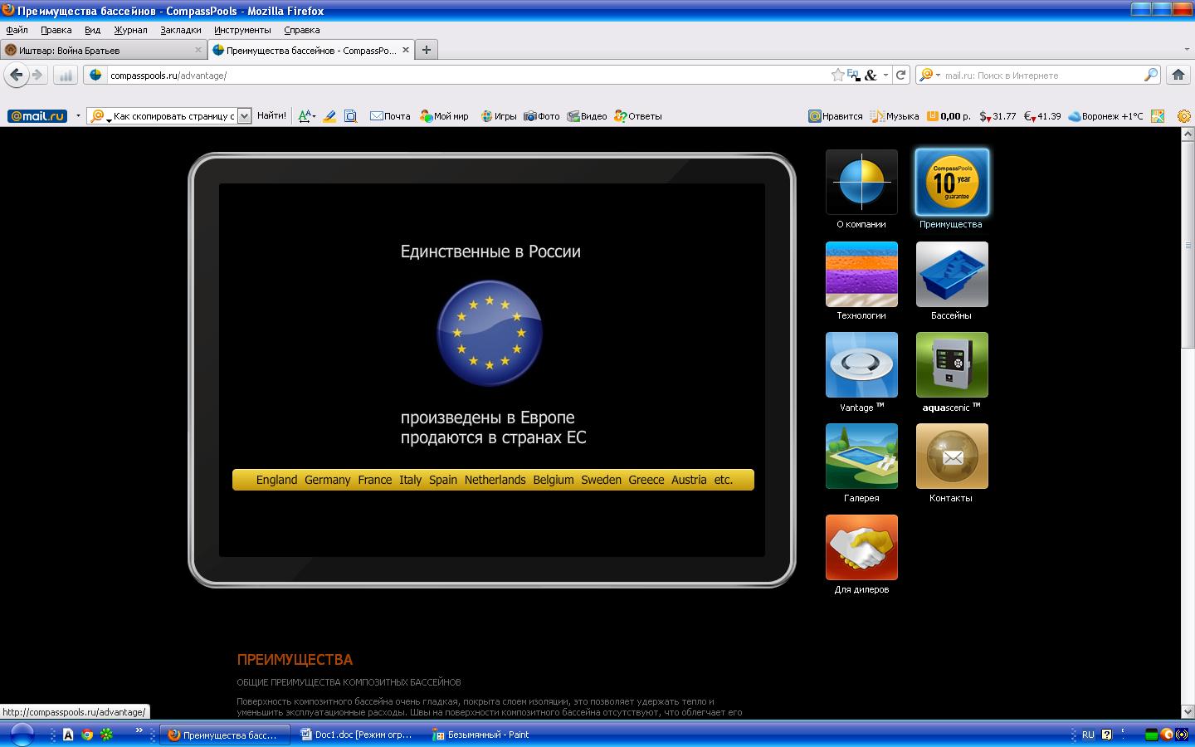The image size is (1195, 747).
Task: Open the 'Для дилеров' handshake icon
Action: (x=861, y=548)
